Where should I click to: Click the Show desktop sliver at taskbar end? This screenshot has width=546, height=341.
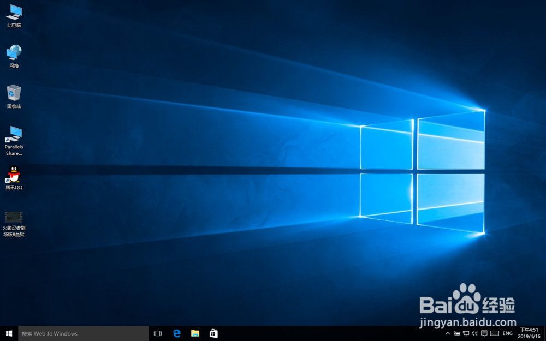544,333
